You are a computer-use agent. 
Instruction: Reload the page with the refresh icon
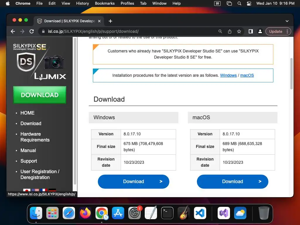point(32,31)
